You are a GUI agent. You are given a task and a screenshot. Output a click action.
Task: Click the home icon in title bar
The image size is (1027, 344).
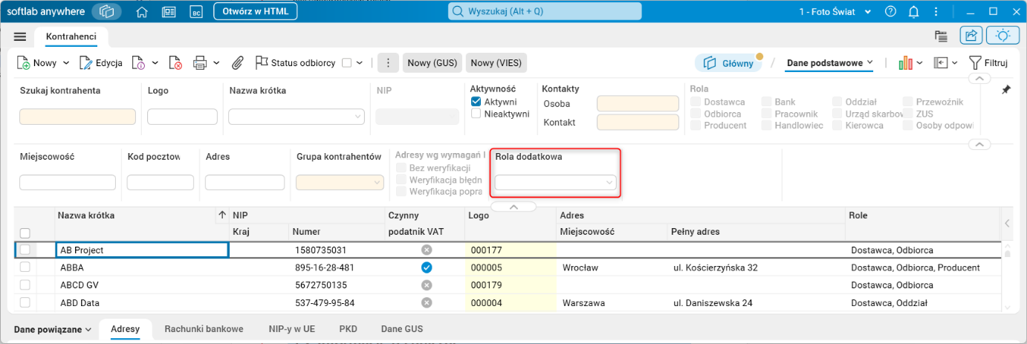(x=143, y=12)
